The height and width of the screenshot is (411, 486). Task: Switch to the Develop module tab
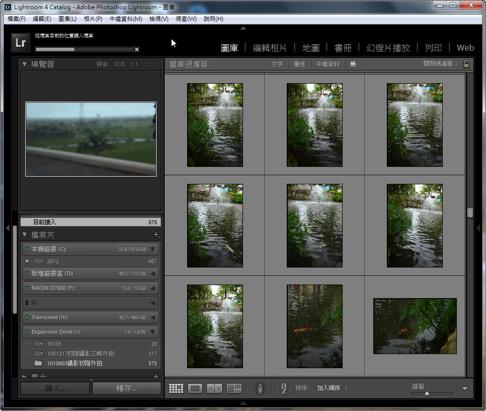pos(270,48)
